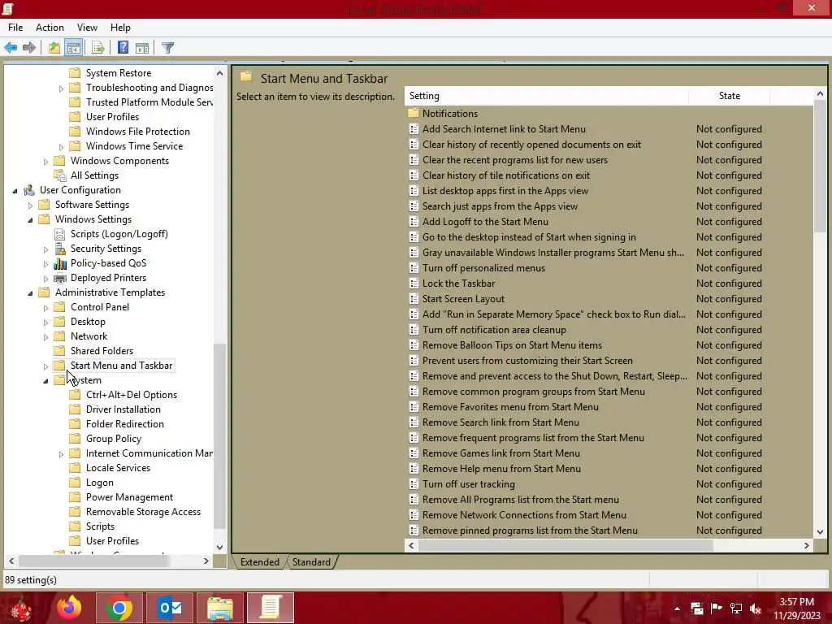Image resolution: width=832 pixels, height=624 pixels.
Task: Click settings list scroll down arrow
Action: click(820, 531)
